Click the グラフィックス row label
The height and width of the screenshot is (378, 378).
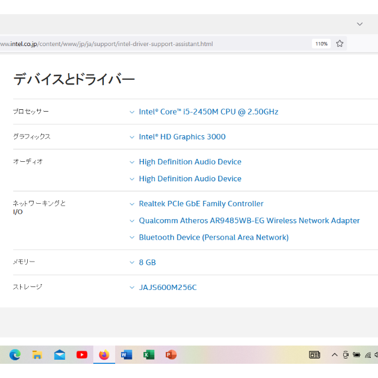(31, 136)
